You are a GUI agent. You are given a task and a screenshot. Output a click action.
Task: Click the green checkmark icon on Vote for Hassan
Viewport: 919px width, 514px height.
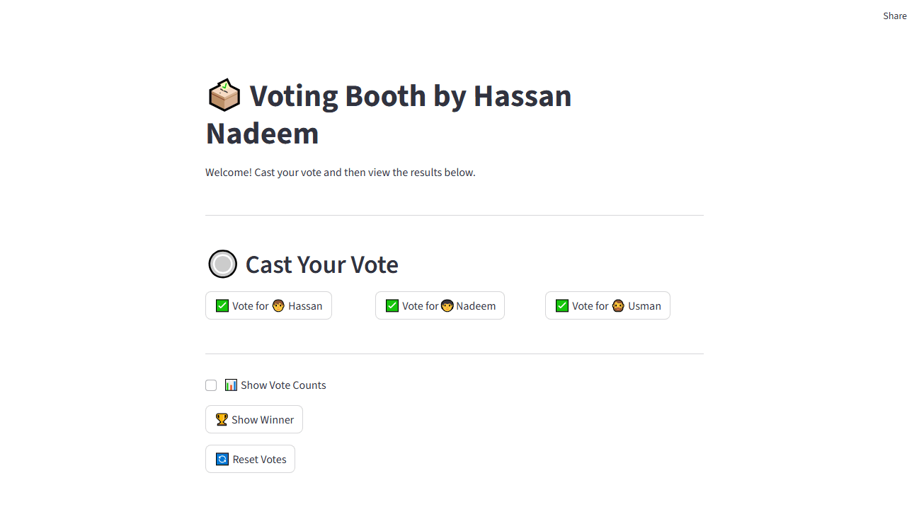tap(222, 305)
